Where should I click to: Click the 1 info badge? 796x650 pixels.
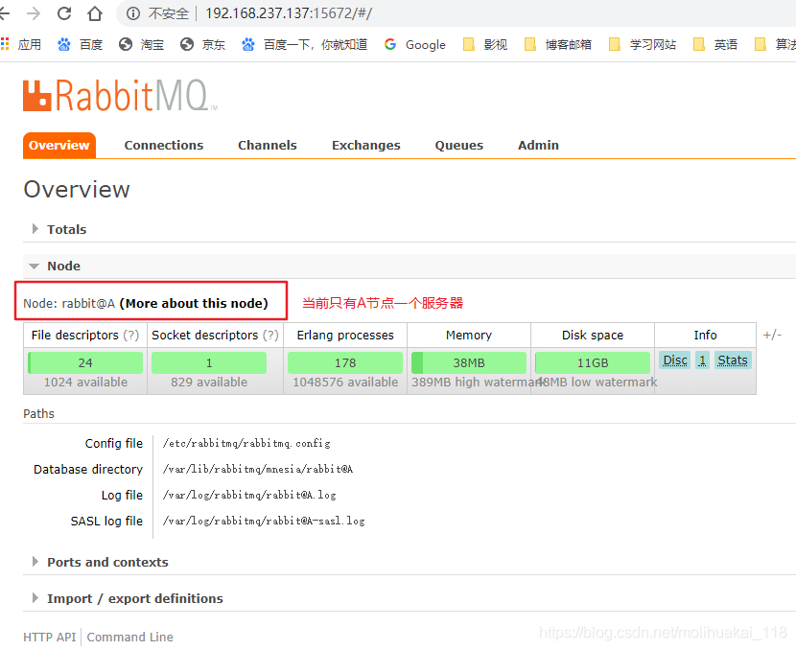click(702, 360)
